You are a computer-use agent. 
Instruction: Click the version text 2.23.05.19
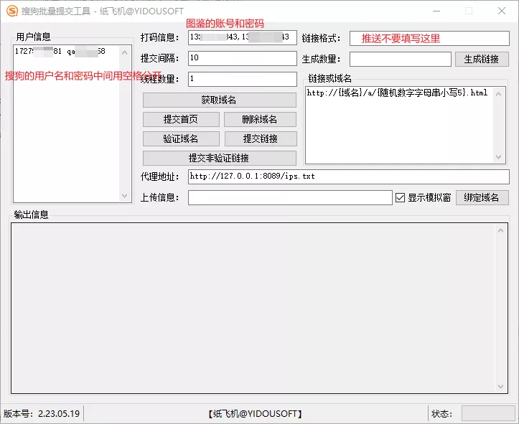[59, 414]
